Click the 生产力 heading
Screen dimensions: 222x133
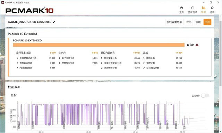62,53
